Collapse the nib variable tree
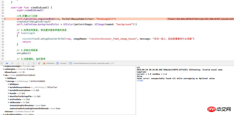 pyautogui.click(x=4, y=75)
